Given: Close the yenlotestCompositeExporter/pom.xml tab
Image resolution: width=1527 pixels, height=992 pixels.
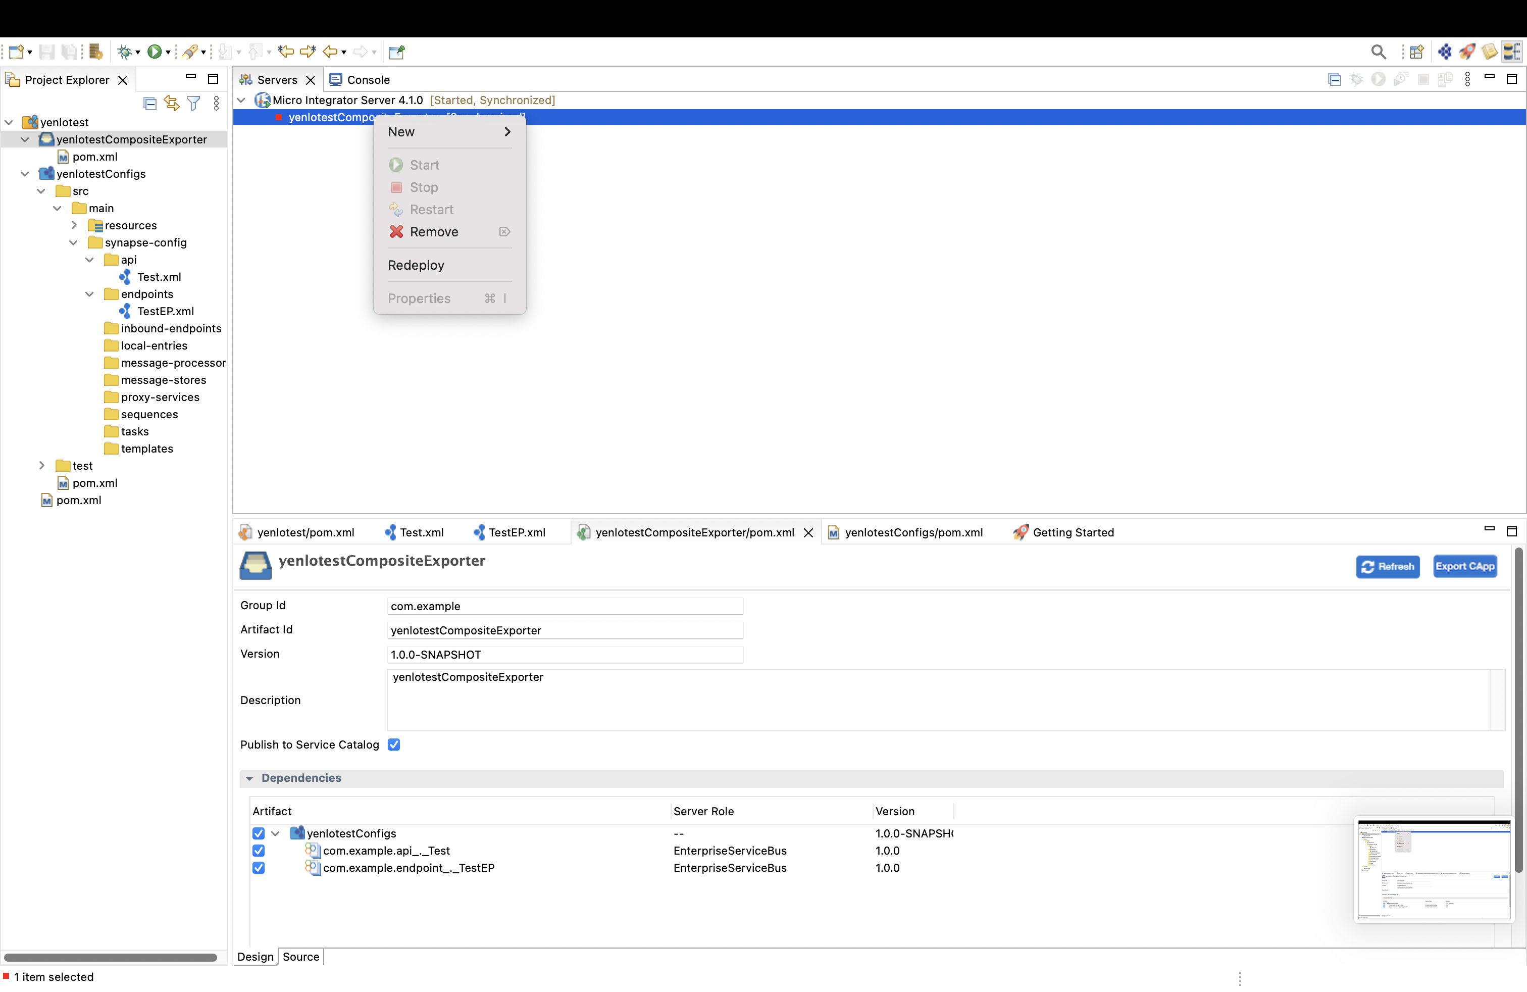Looking at the screenshot, I should pyautogui.click(x=808, y=532).
